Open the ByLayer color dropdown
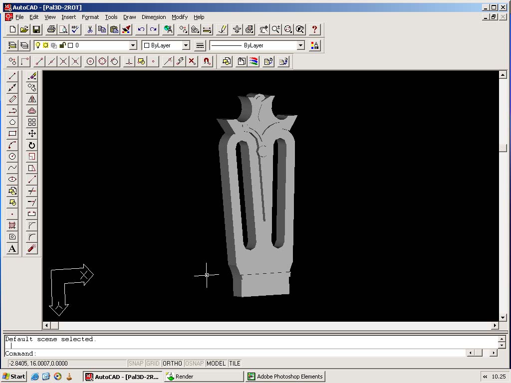 pos(186,45)
